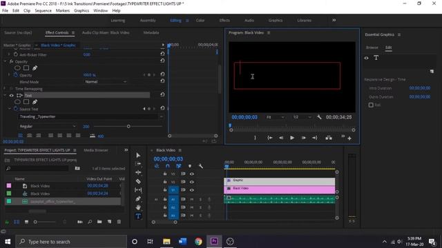The width and height of the screenshot is (442, 248).
Task: Play the Program Monitor video
Action: click(x=292, y=138)
